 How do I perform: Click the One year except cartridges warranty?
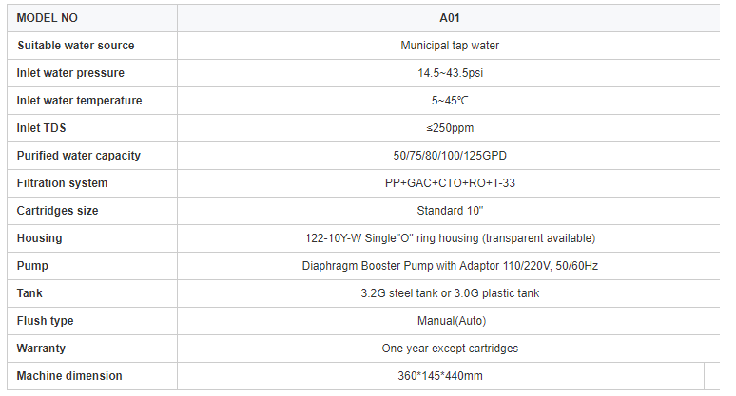tap(450, 349)
